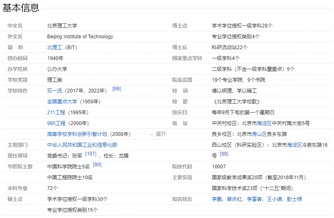Click citation reference [90]
The height and width of the screenshot is (218, 334).
pyautogui.click(x=97, y=165)
